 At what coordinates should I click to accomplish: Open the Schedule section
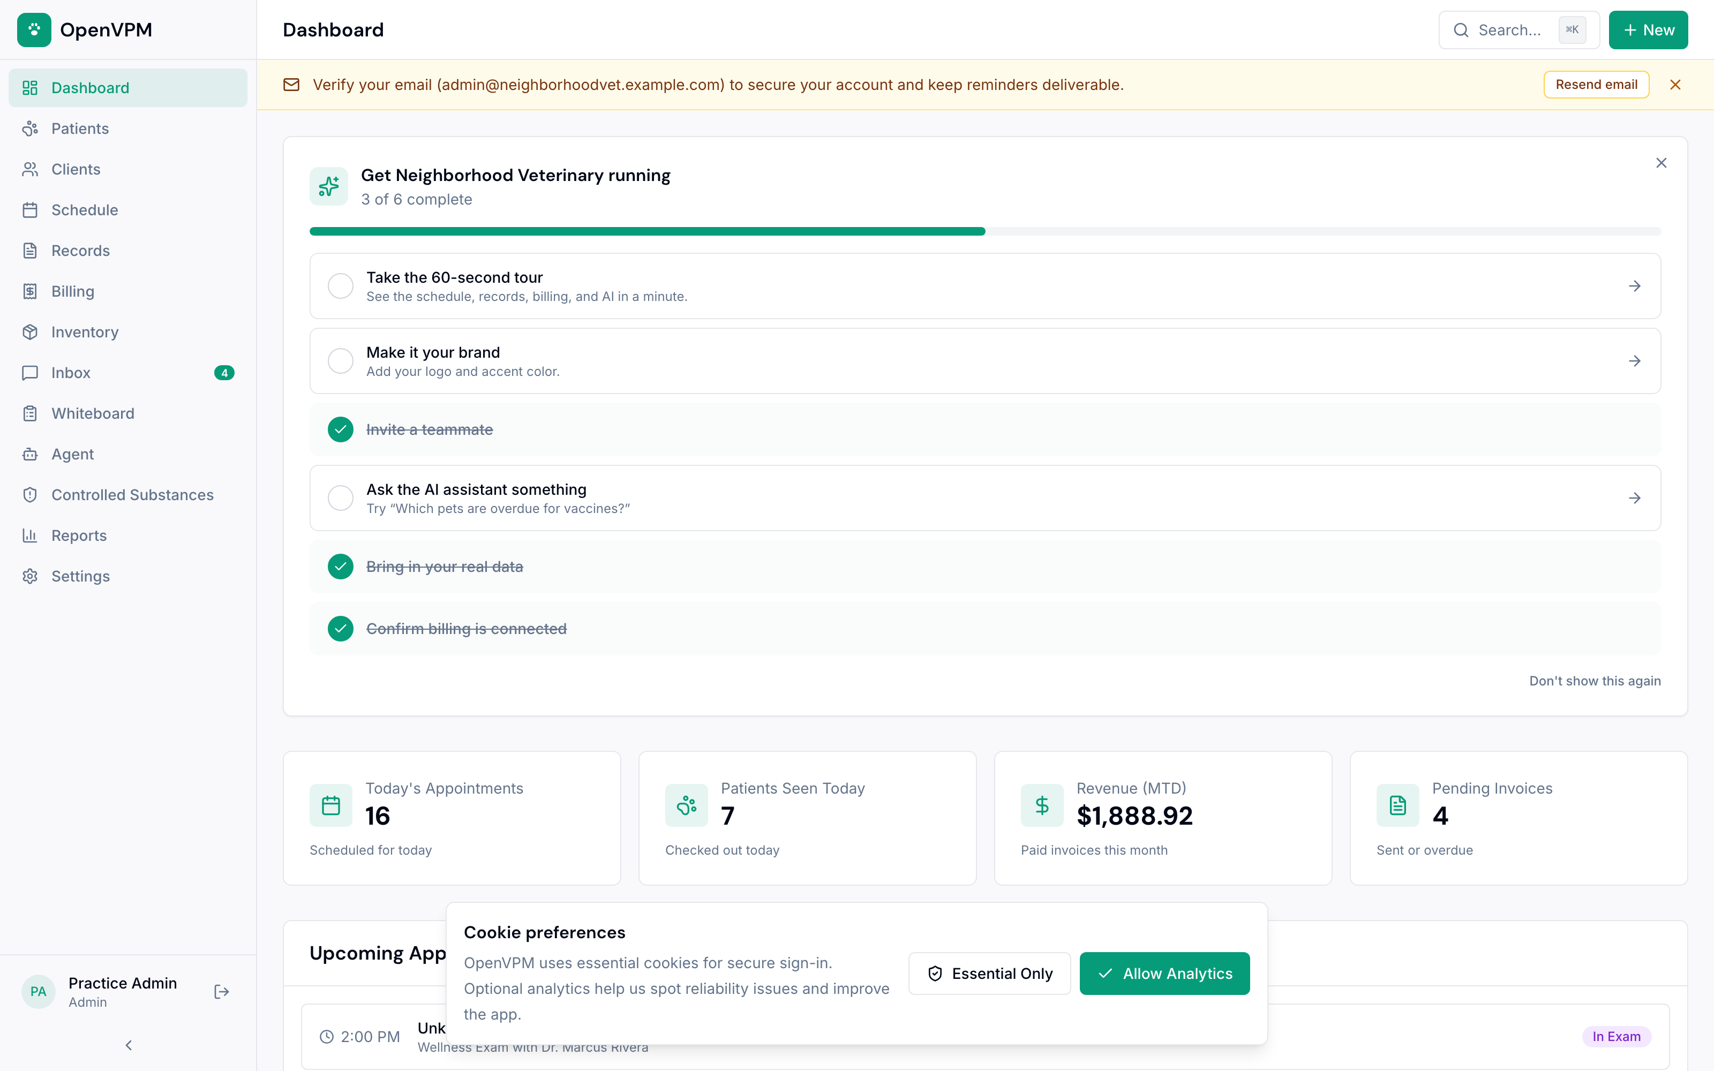(x=128, y=210)
